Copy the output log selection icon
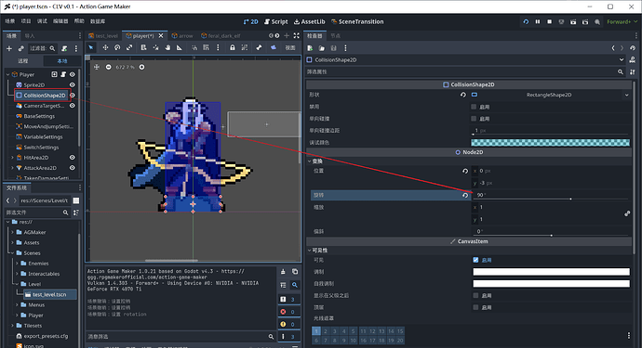The height and width of the screenshot is (348, 642). [295, 272]
